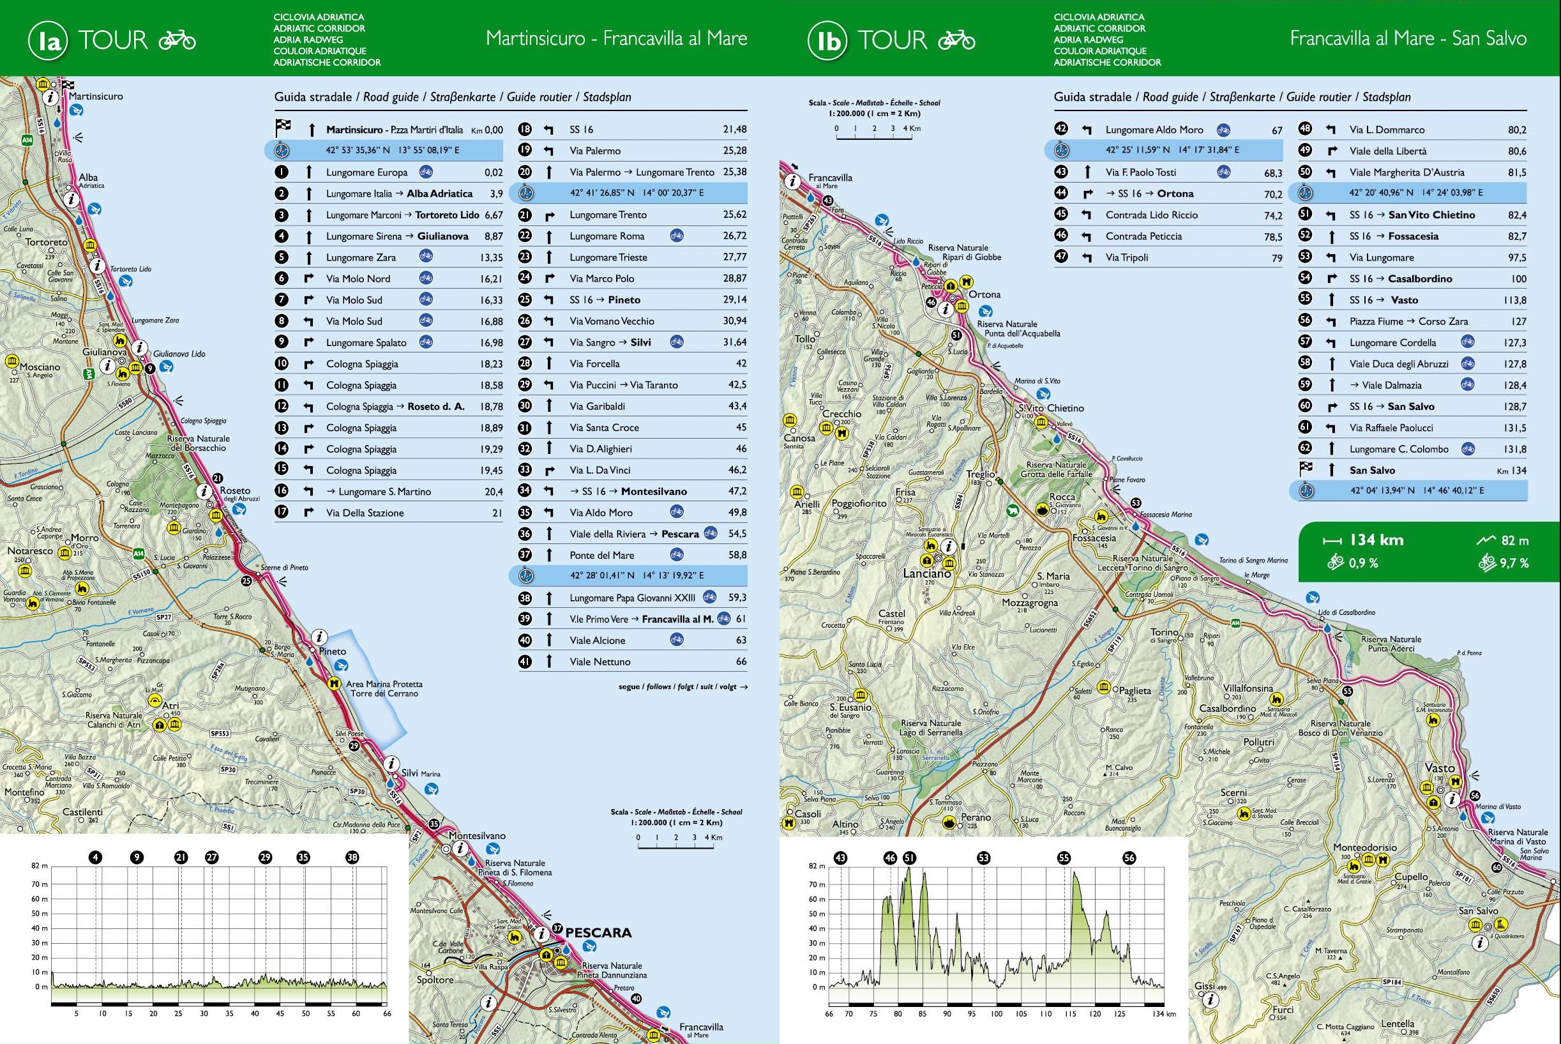The image size is (1561, 1044).
Task: Click the compass icon beside 42° 25' 11,59" N
Action: [1061, 151]
